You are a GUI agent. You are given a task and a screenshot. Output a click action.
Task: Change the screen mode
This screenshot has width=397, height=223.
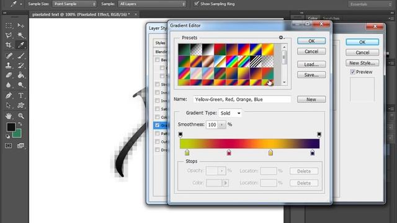point(20,146)
